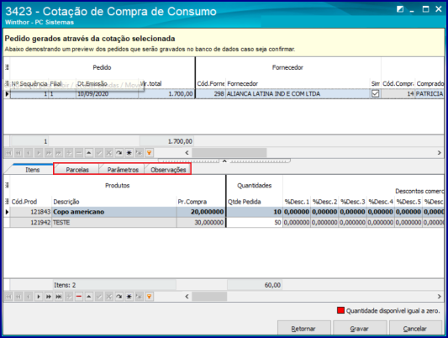Sort by the Descrição column header
Image resolution: width=448 pixels, height=338 pixels.
click(113, 202)
